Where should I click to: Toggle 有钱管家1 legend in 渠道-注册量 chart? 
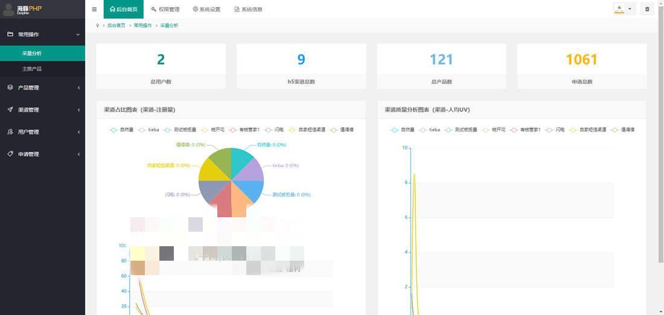pyautogui.click(x=244, y=130)
